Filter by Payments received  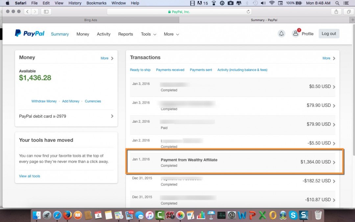click(x=170, y=70)
